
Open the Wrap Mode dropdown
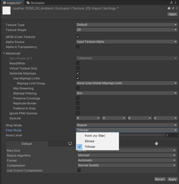(127, 125)
